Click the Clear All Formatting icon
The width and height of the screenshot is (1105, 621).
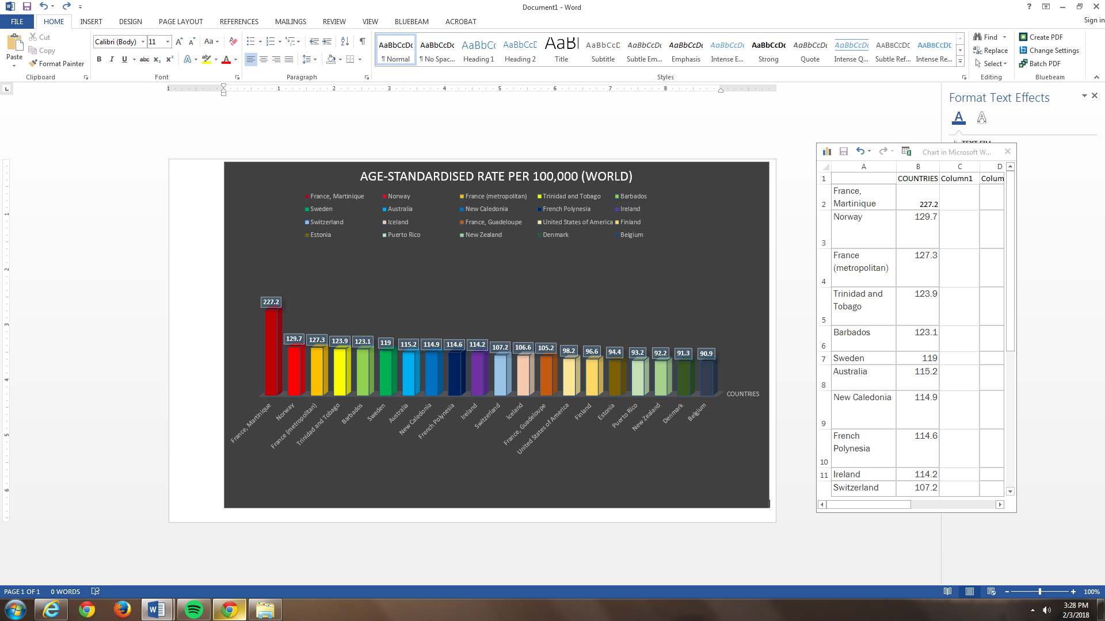(x=233, y=41)
